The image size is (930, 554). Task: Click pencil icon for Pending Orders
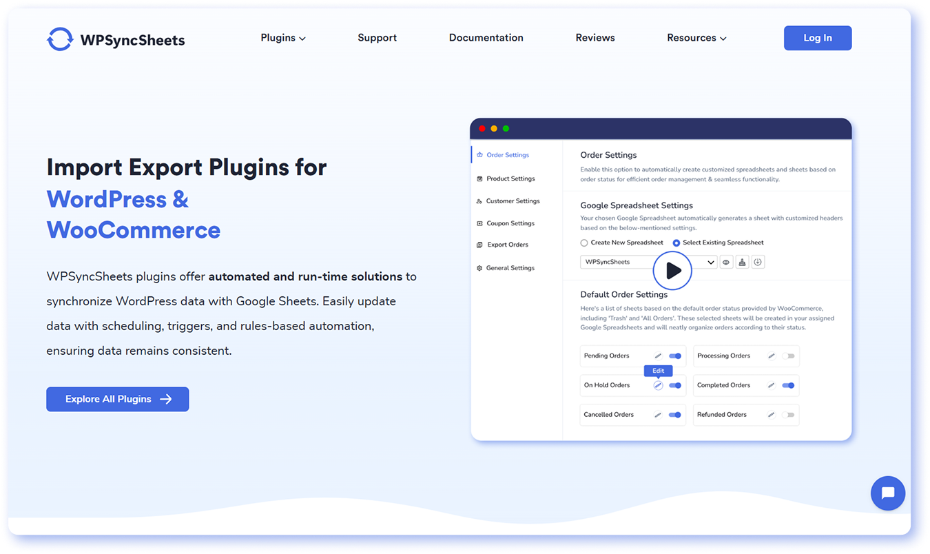(658, 356)
